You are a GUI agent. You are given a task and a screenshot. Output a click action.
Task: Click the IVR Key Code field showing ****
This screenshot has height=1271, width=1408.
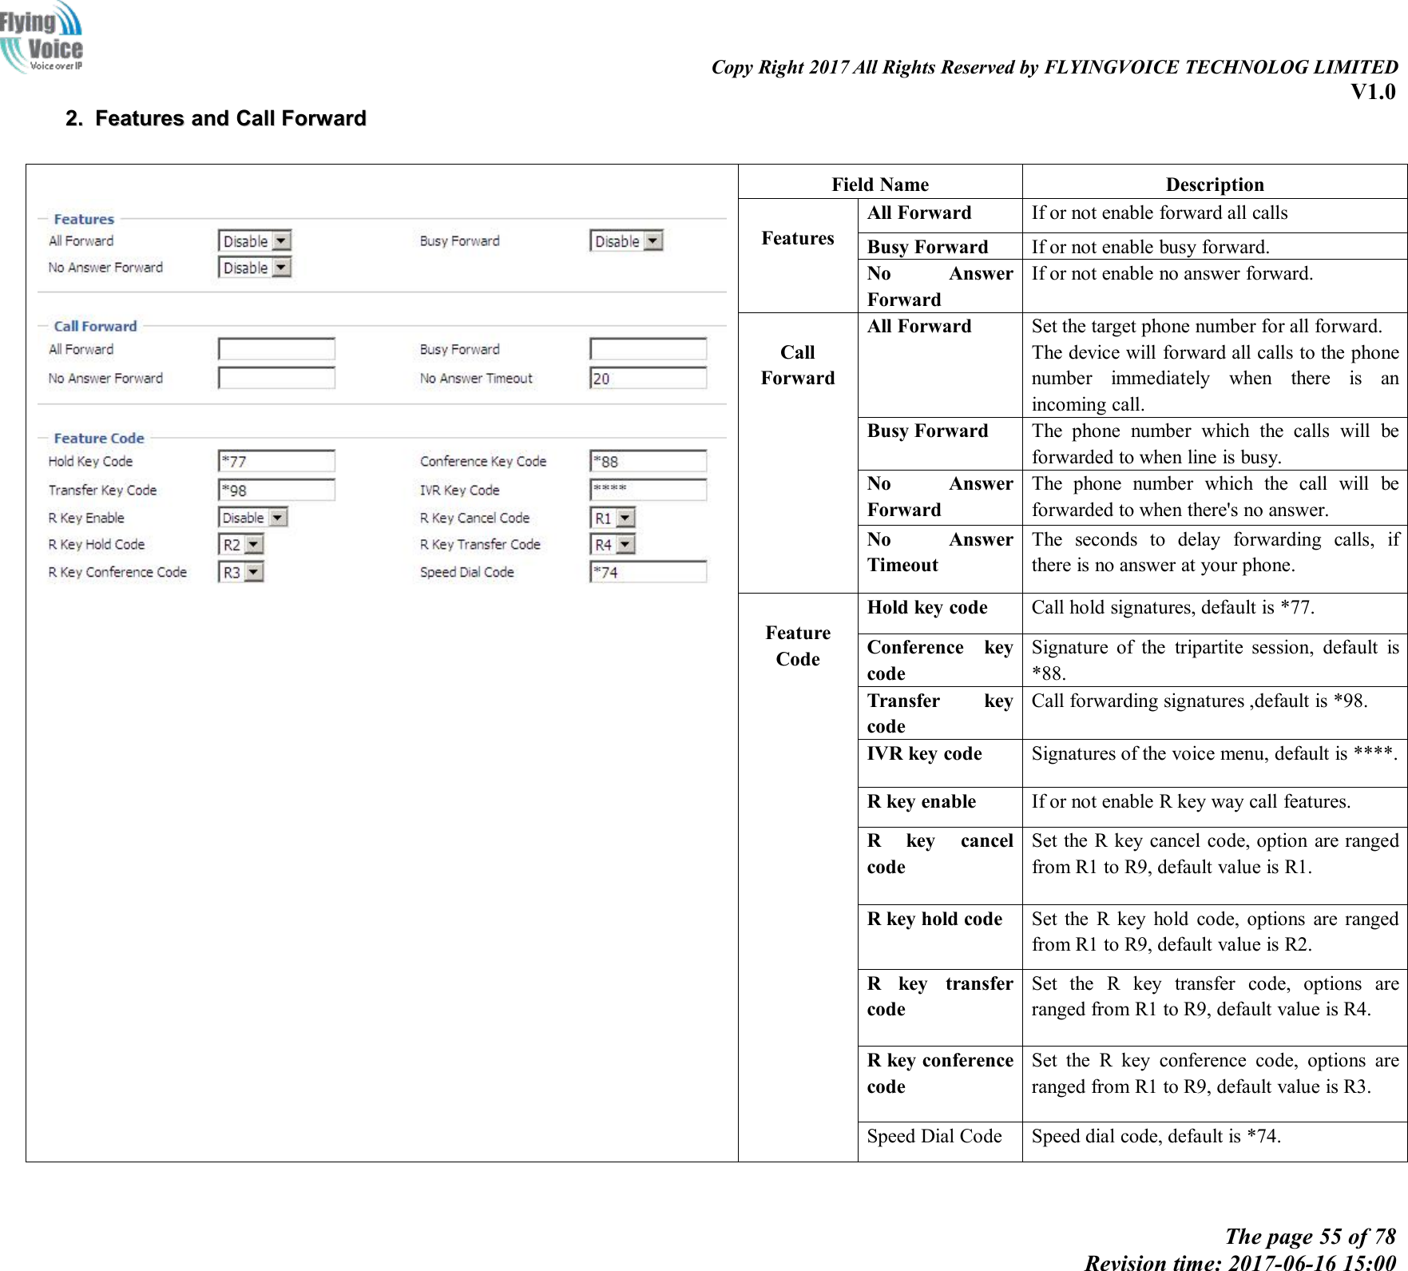648,489
